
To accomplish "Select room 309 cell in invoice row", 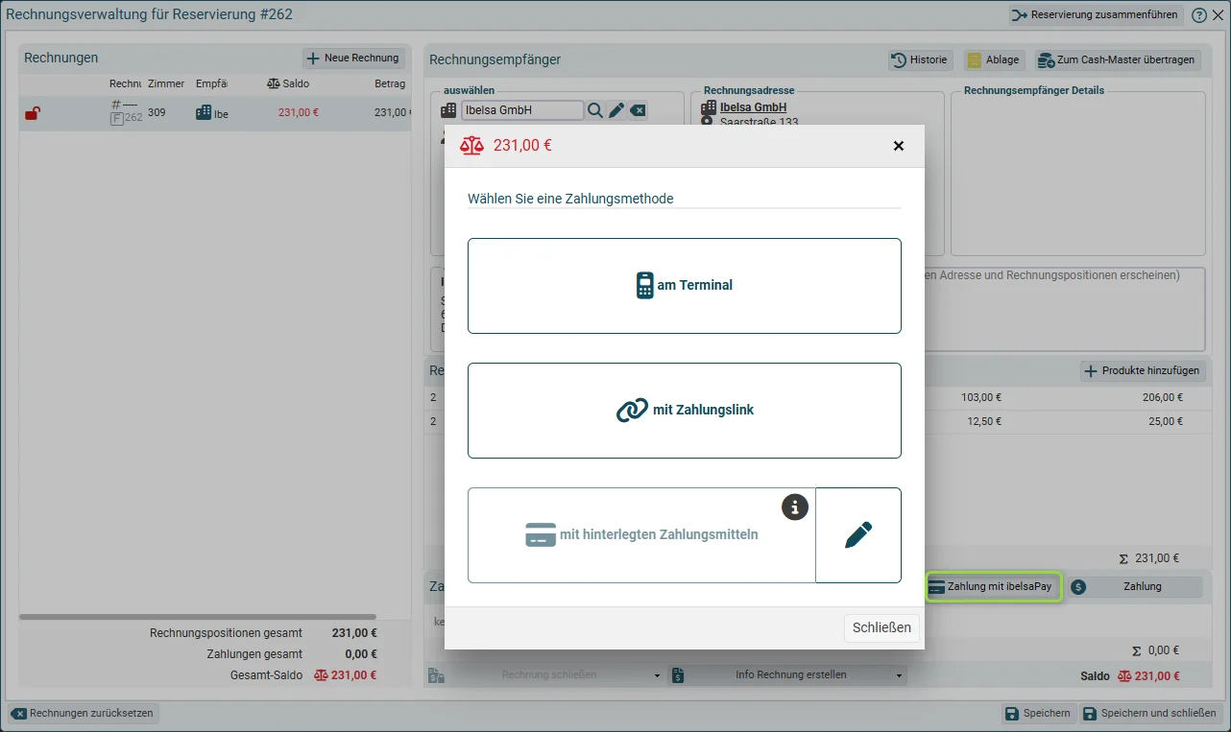I will point(157,113).
